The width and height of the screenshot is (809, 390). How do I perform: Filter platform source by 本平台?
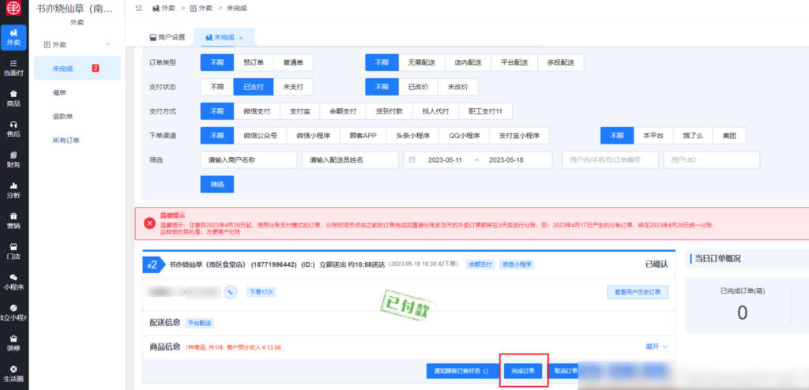[653, 137]
